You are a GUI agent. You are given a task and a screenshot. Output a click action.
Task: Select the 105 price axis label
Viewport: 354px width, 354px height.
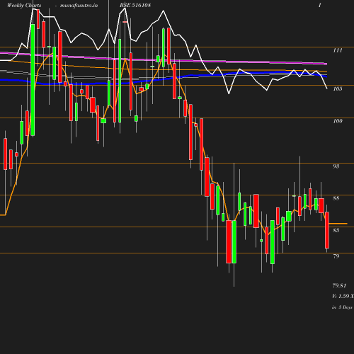coord(338,88)
